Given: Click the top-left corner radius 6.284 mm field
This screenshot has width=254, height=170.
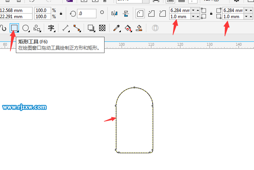Looking at the screenshot, I should click(x=180, y=10).
